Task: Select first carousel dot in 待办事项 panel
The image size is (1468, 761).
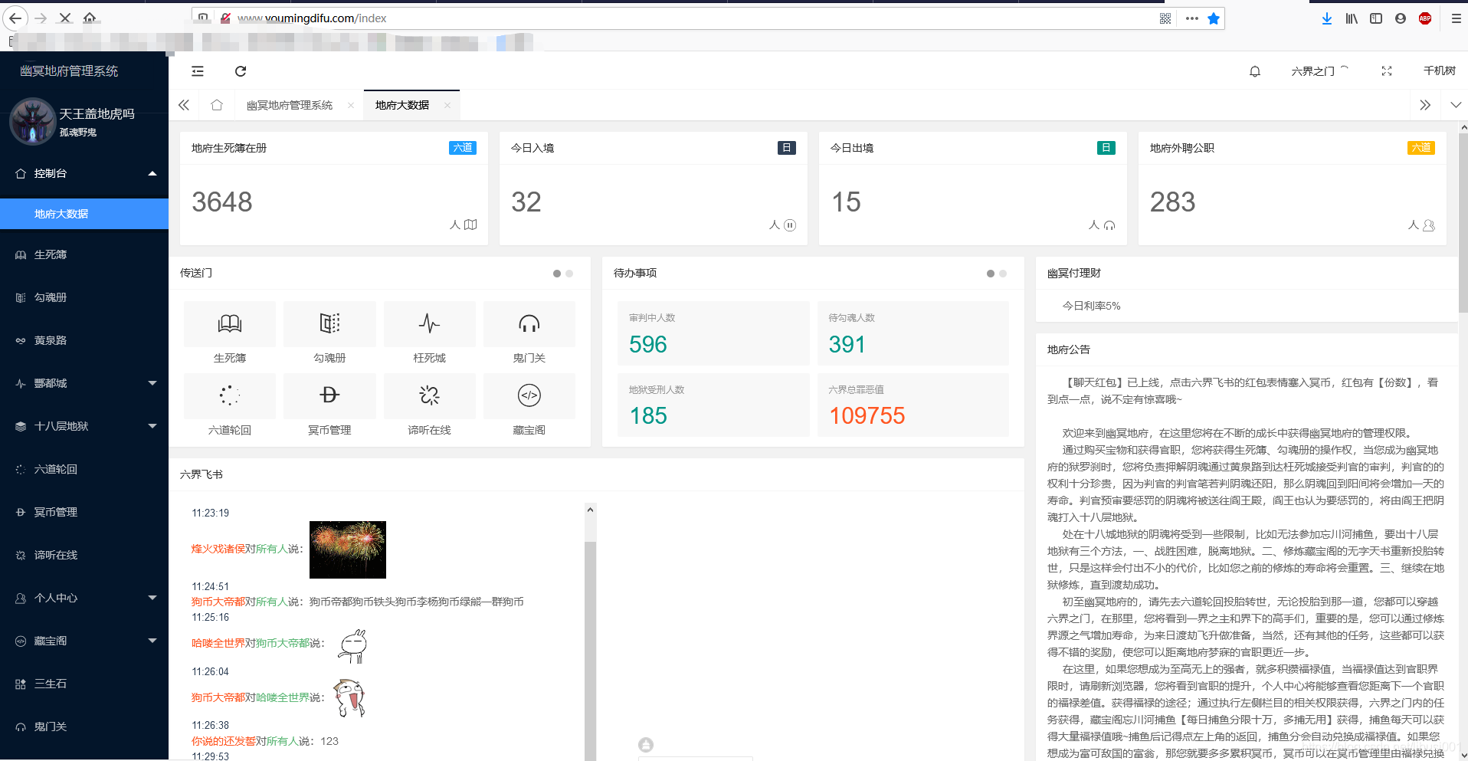Action: (991, 274)
